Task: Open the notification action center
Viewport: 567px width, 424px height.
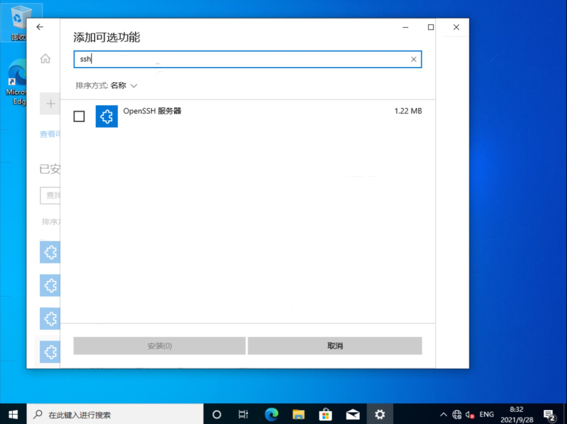Action: tap(549, 414)
